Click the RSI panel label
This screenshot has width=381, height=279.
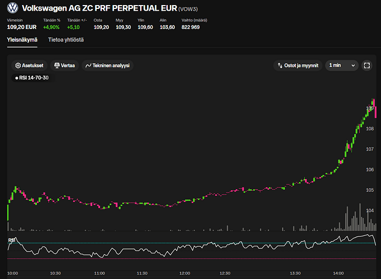click(x=11, y=240)
